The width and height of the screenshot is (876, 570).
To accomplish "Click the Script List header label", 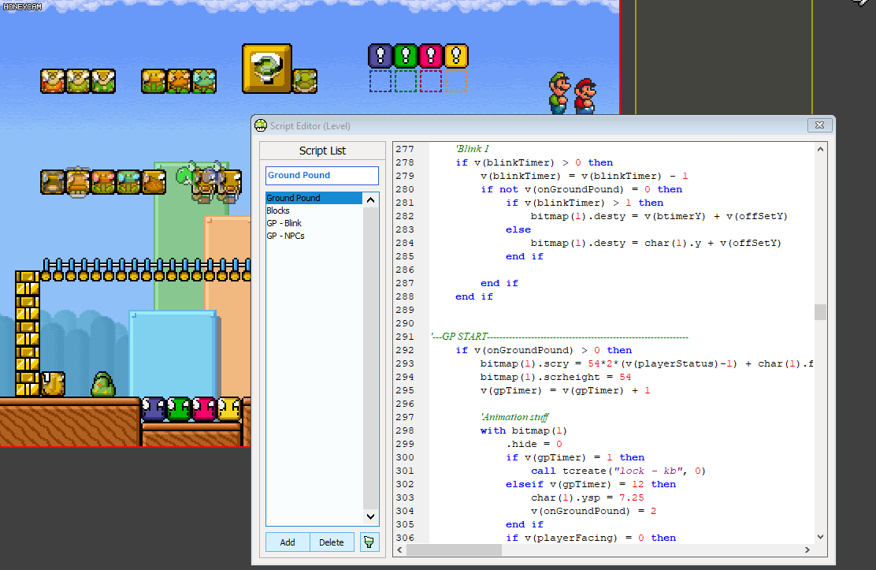I will click(x=322, y=151).
